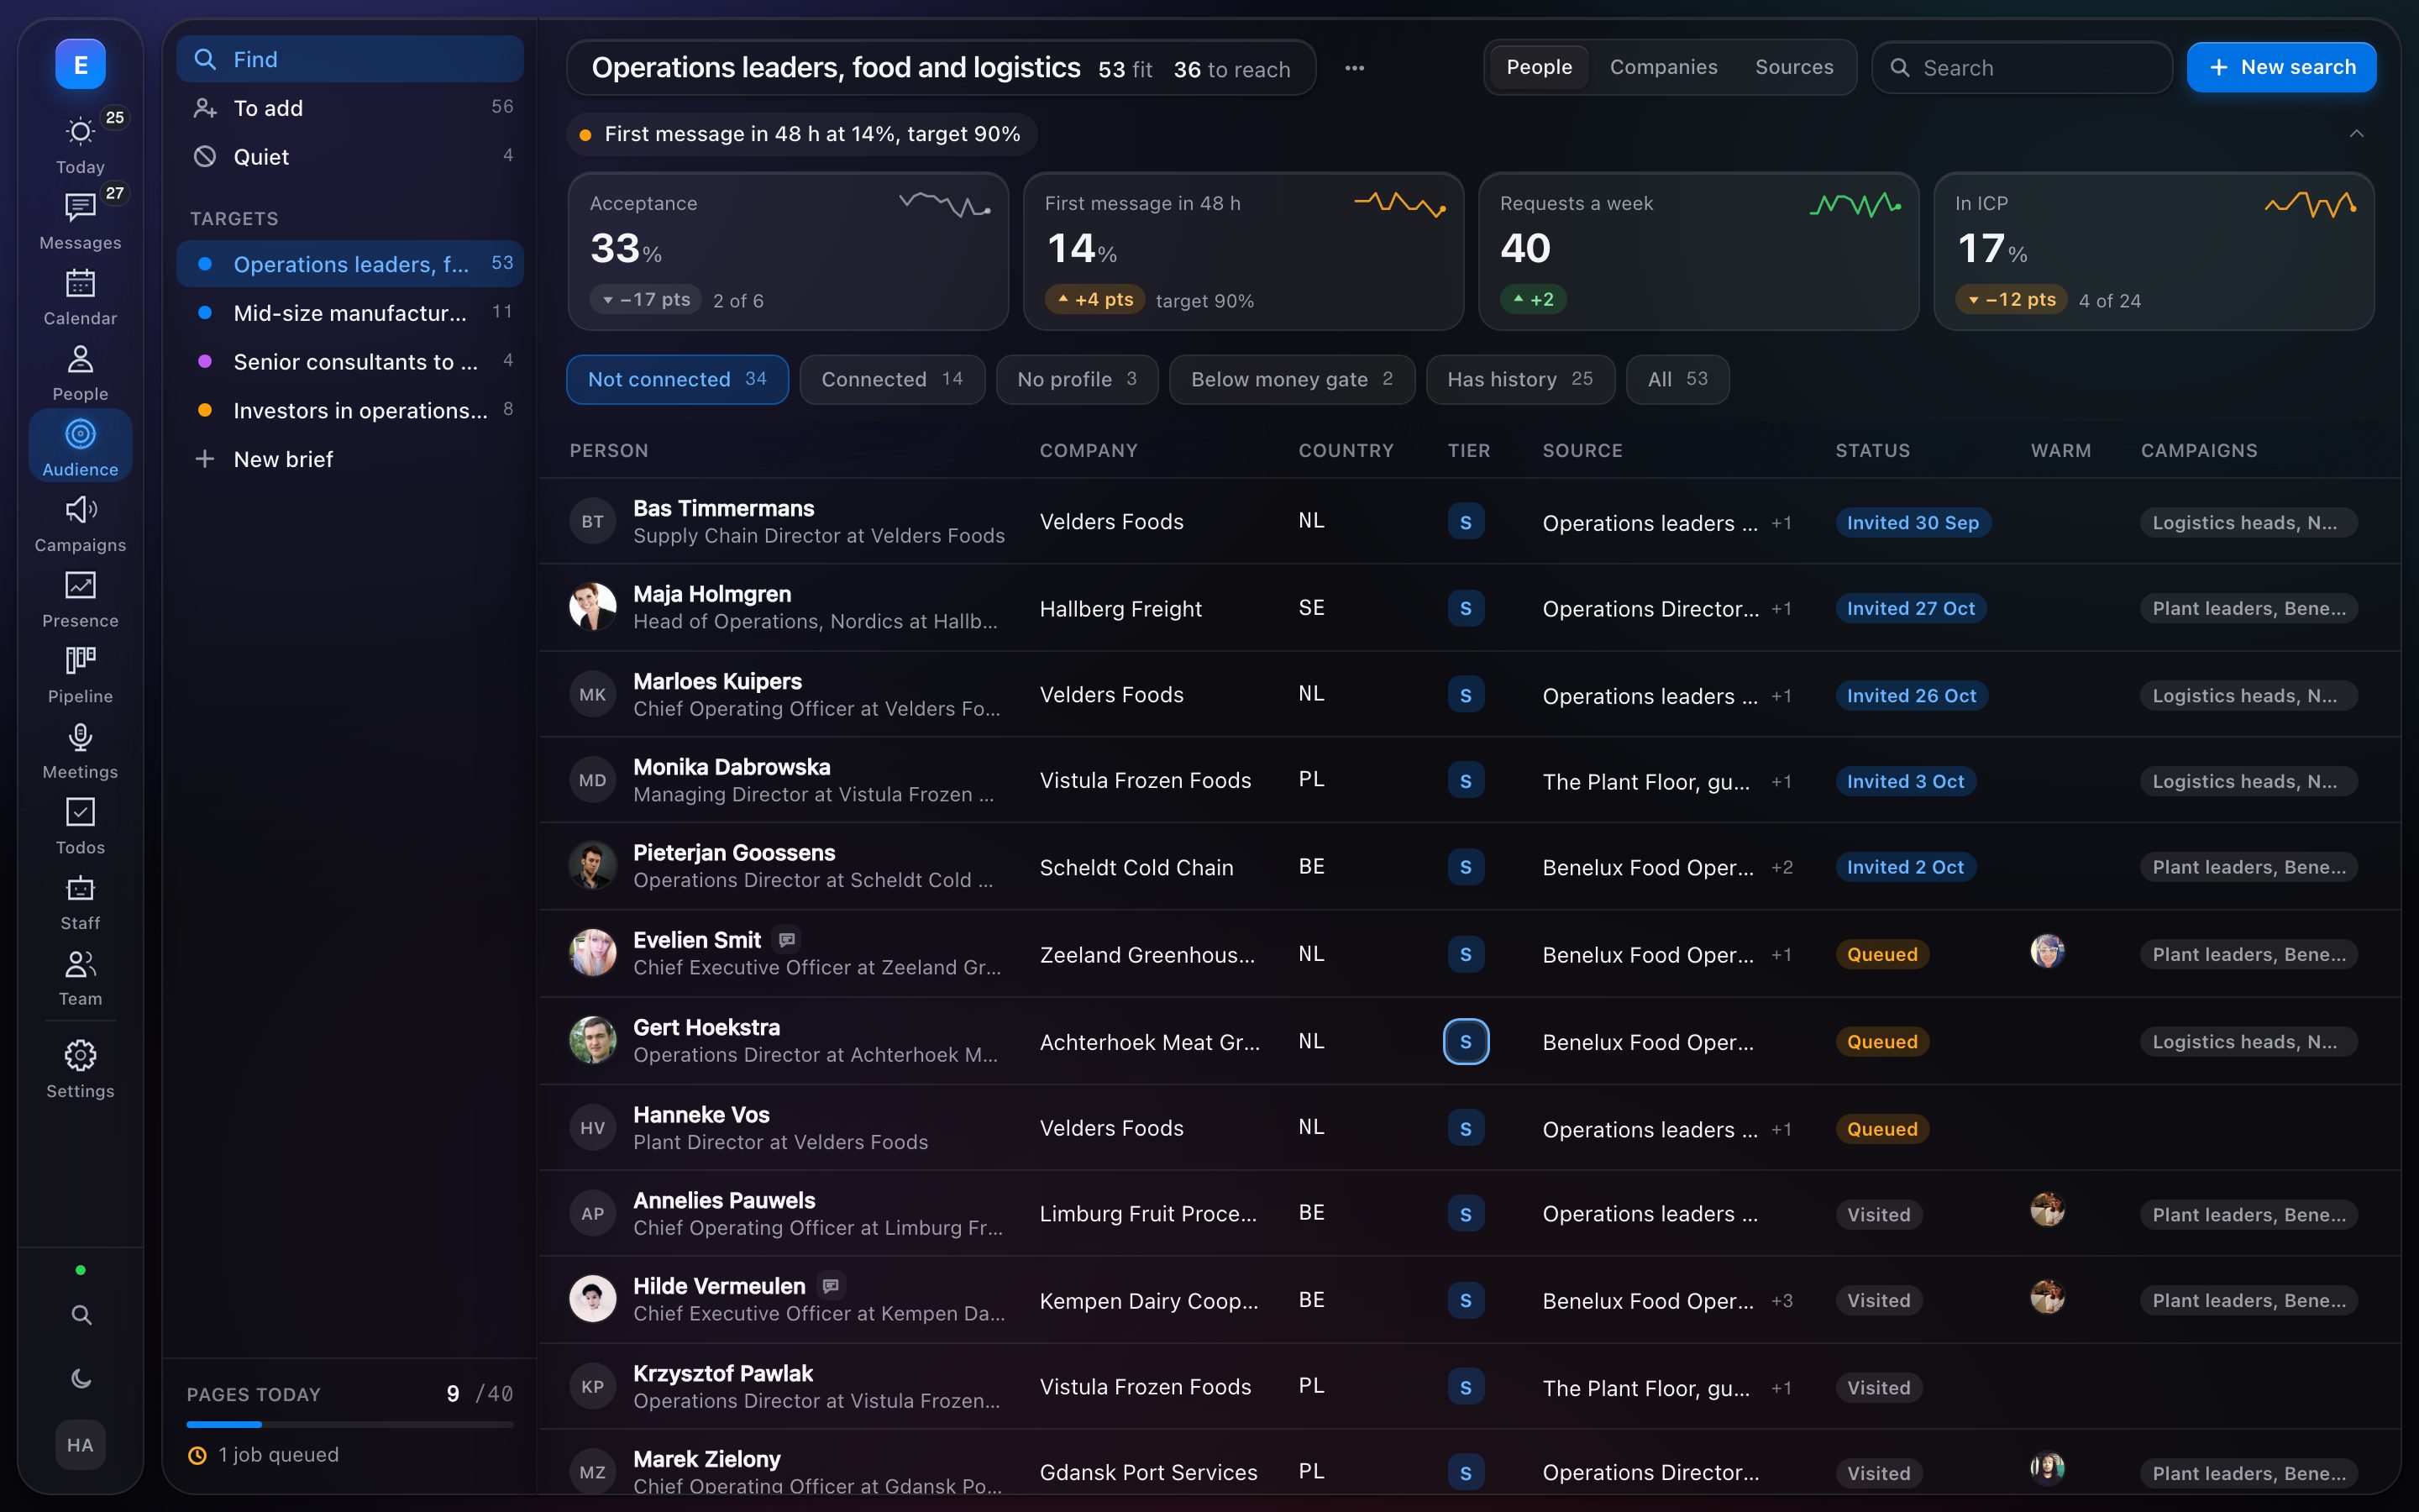Open the three-dots more options menu
The image size is (2419, 1512).
click(x=1355, y=68)
